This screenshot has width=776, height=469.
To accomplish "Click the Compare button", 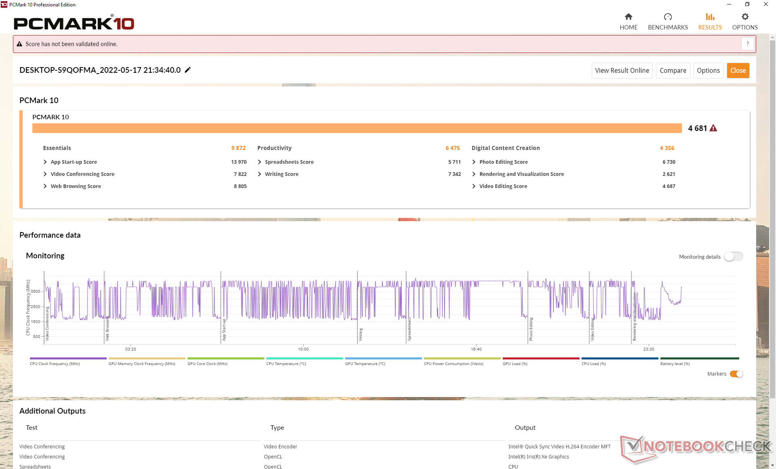I will (673, 70).
